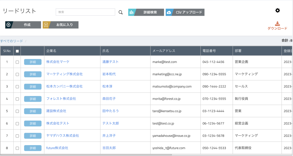Viewport: 293px width, 156px height.
Task: Open the settings gear icon
Action: click(x=278, y=11)
